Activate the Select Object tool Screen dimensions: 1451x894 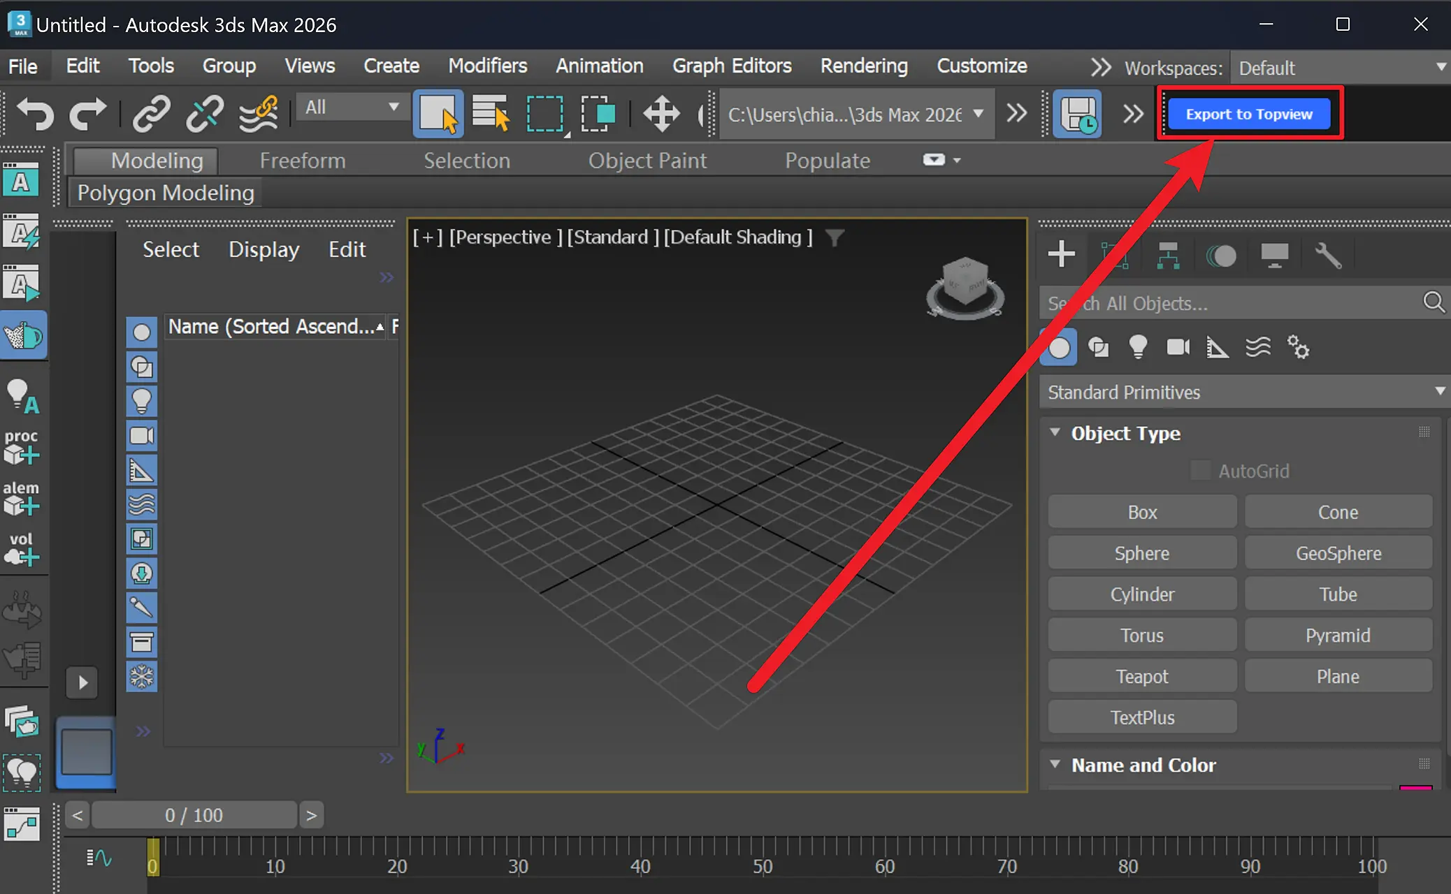click(438, 112)
